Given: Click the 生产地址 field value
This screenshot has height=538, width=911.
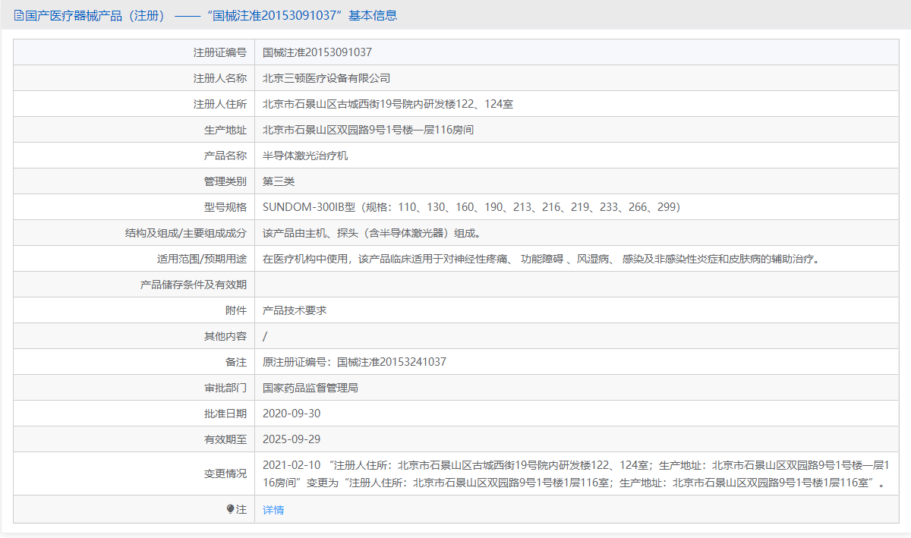Looking at the screenshot, I should click(364, 129).
